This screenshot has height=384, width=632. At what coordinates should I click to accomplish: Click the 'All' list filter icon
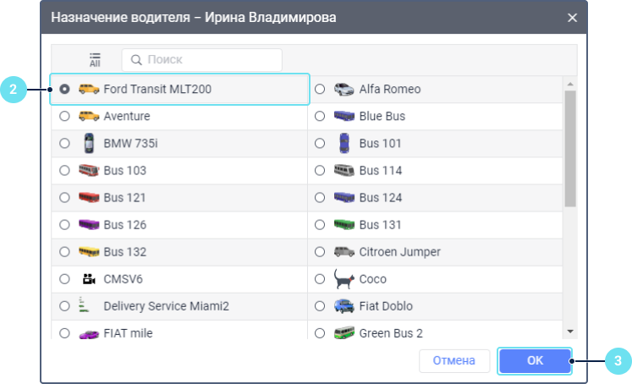click(x=95, y=59)
